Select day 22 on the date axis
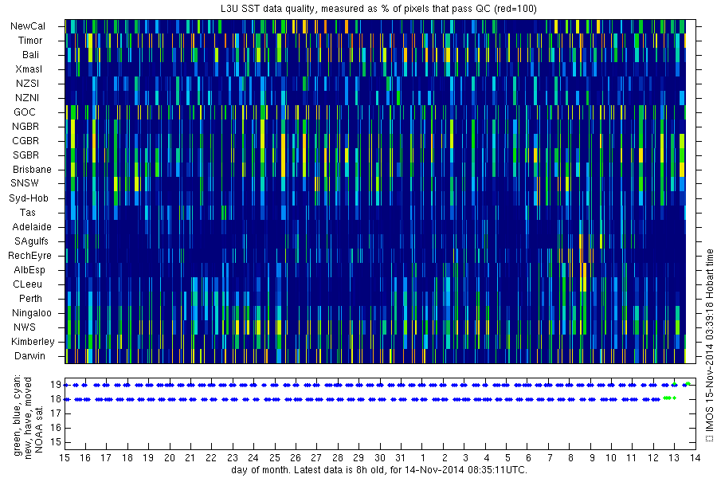The image size is (717, 478). point(211,458)
